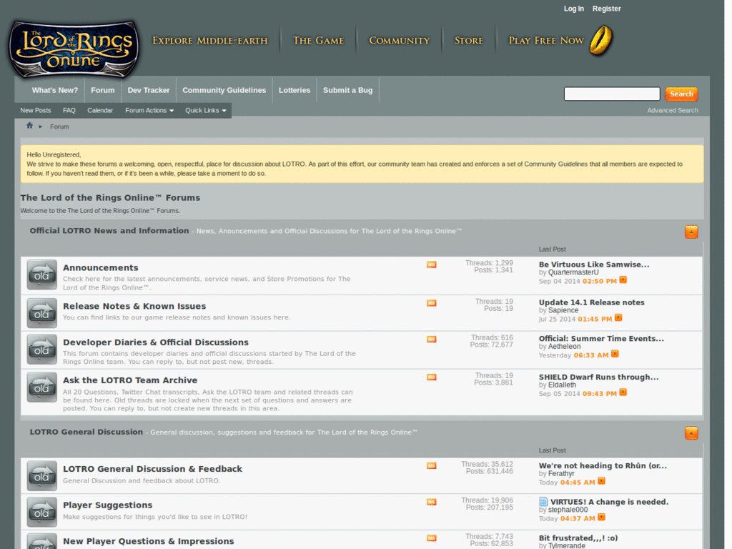
Task: Click Play Free Now
Action: 546,41
